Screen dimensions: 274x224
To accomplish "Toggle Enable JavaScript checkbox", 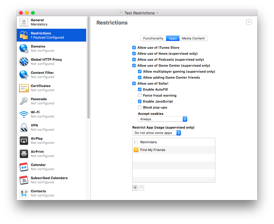I will pos(140,101).
